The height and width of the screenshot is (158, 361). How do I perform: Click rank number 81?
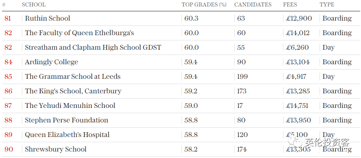(x=8, y=18)
